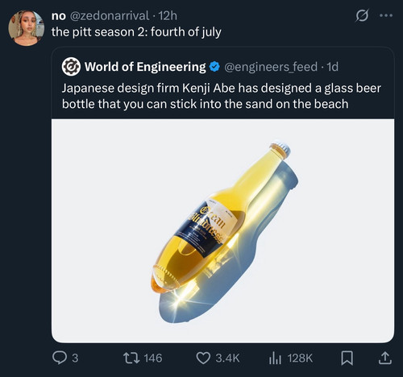The image size is (403, 377).
Task: Click the share upload icon
Action: [x=385, y=358]
